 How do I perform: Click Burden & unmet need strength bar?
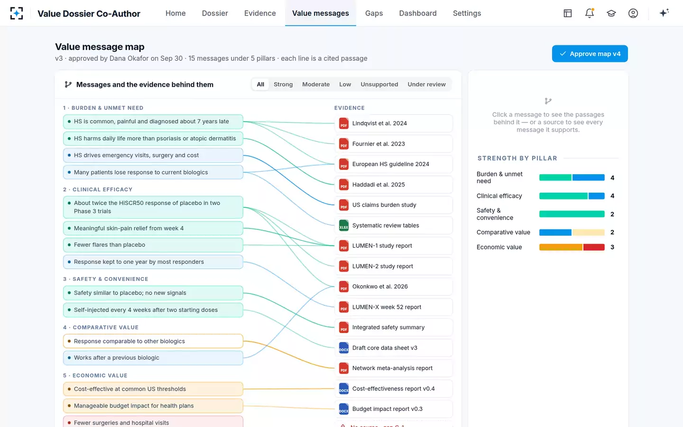click(572, 177)
